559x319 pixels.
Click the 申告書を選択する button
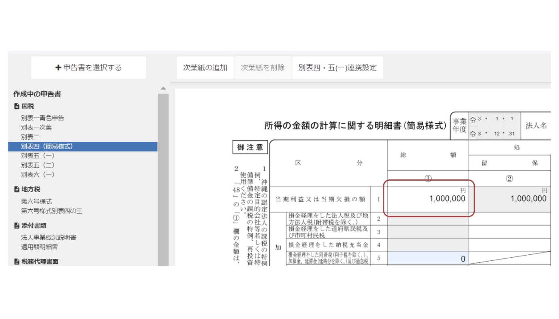[x=89, y=67]
